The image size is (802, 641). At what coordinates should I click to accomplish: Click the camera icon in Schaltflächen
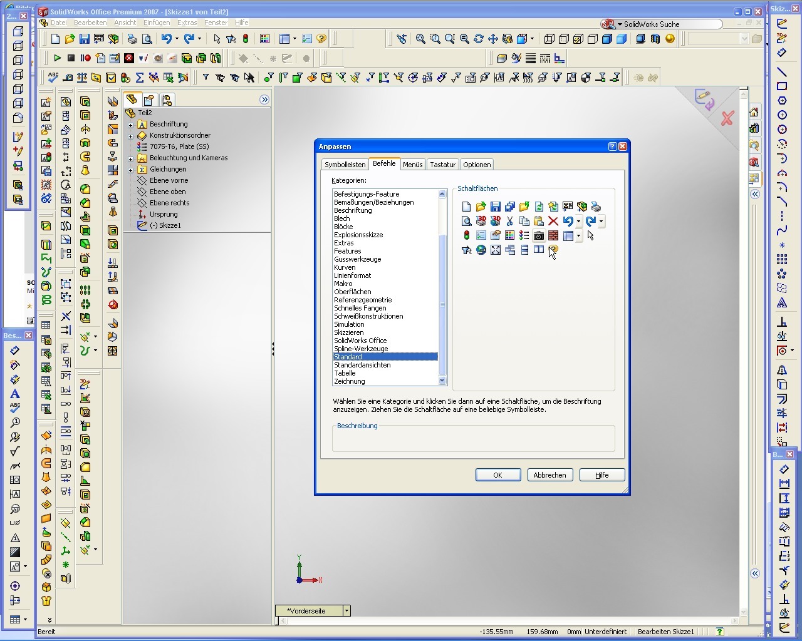pyautogui.click(x=539, y=235)
